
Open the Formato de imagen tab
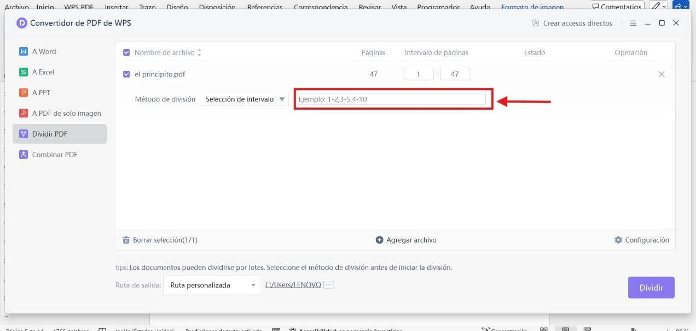pyautogui.click(x=532, y=7)
